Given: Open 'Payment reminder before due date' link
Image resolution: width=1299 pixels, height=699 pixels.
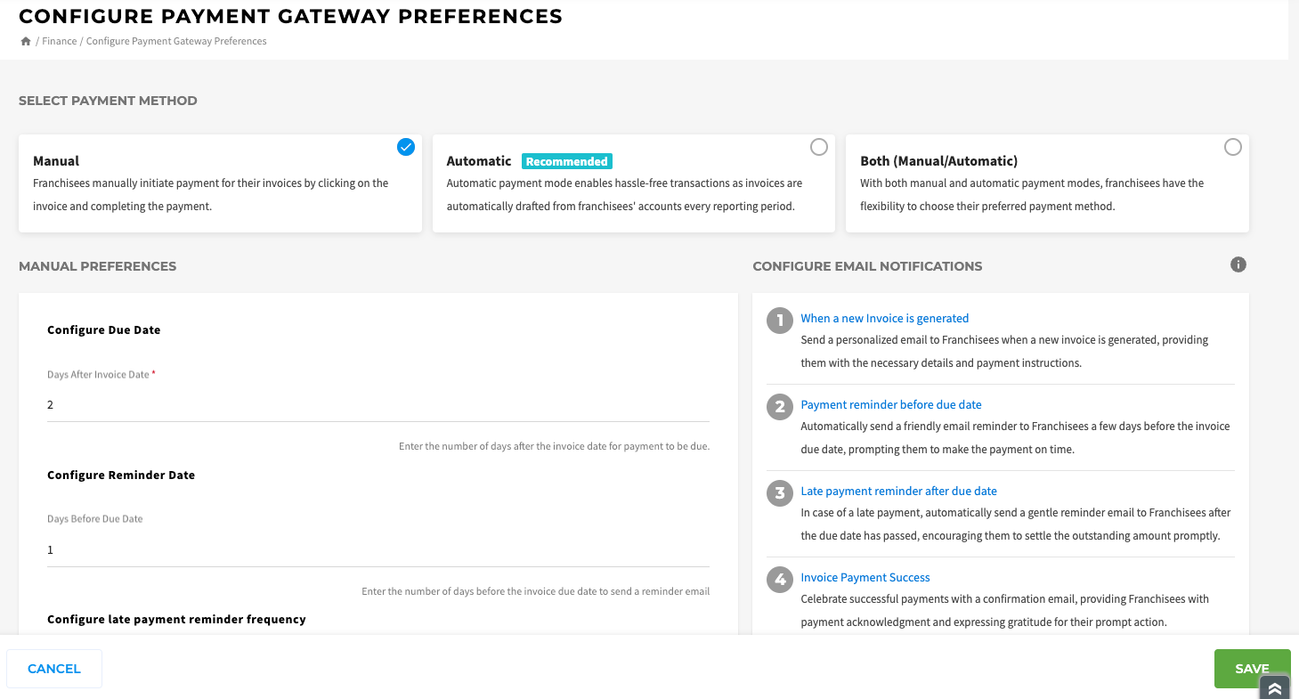Looking at the screenshot, I should (891, 404).
